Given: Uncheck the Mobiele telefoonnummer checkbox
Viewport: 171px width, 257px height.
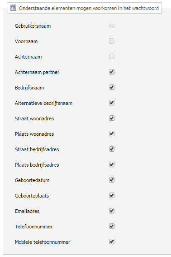Looking at the screenshot, I should tap(112, 242).
